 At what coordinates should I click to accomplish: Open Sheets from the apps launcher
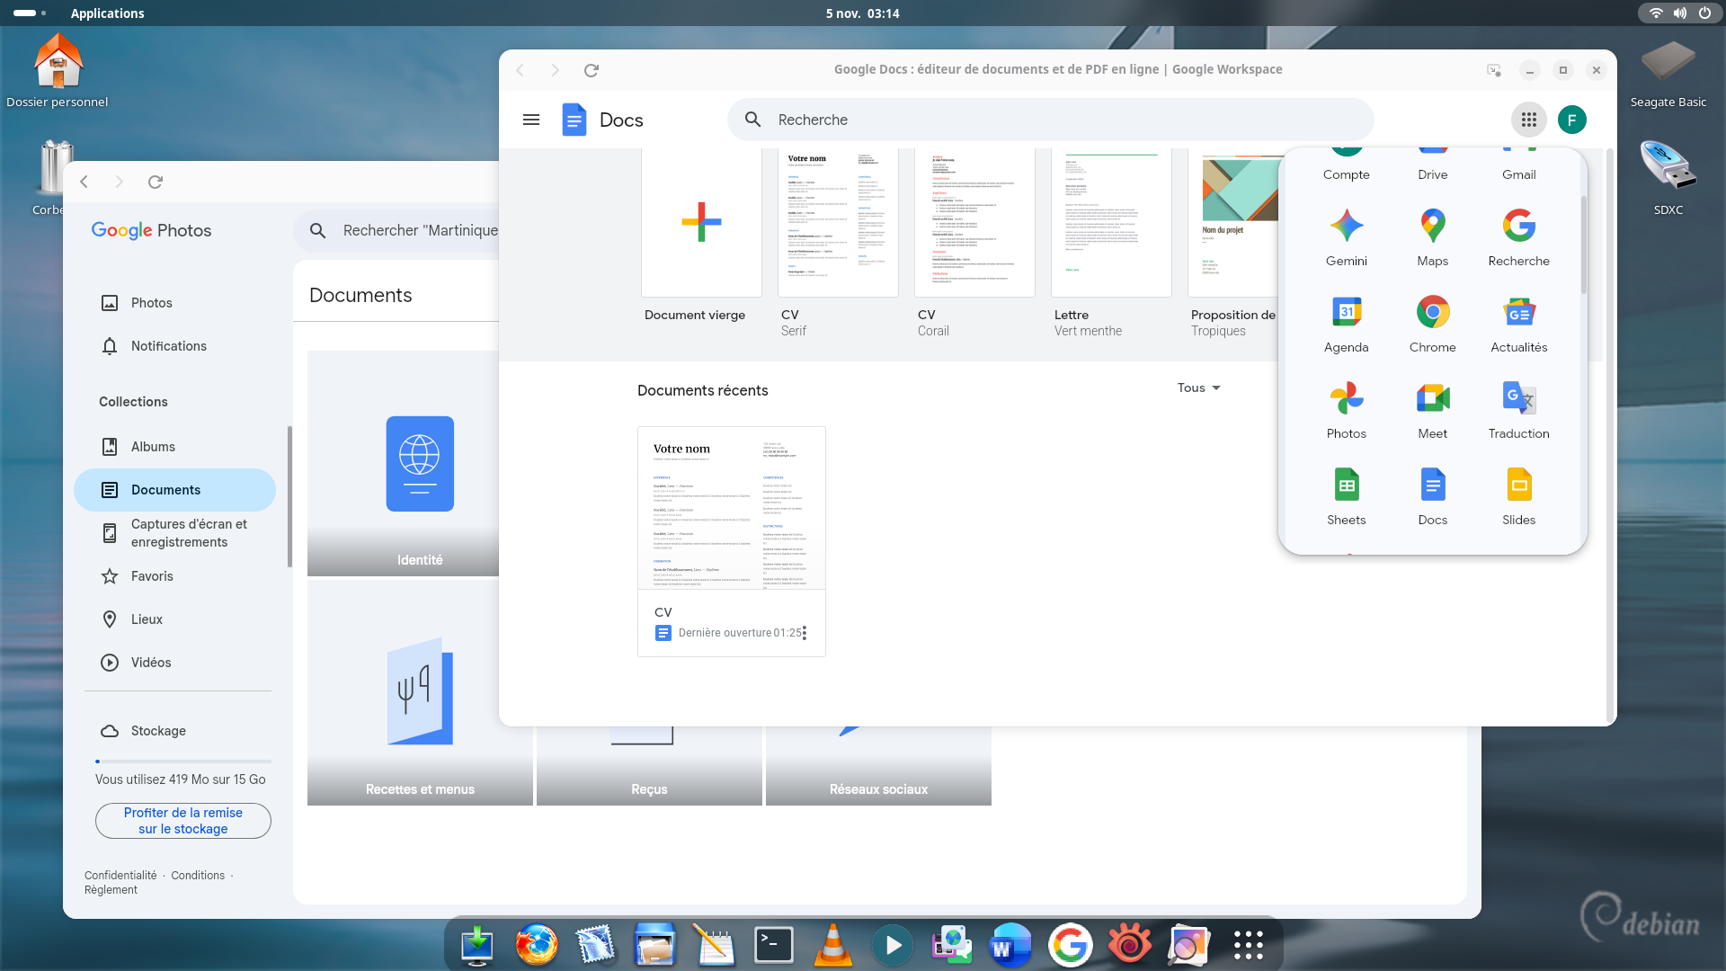pyautogui.click(x=1346, y=495)
